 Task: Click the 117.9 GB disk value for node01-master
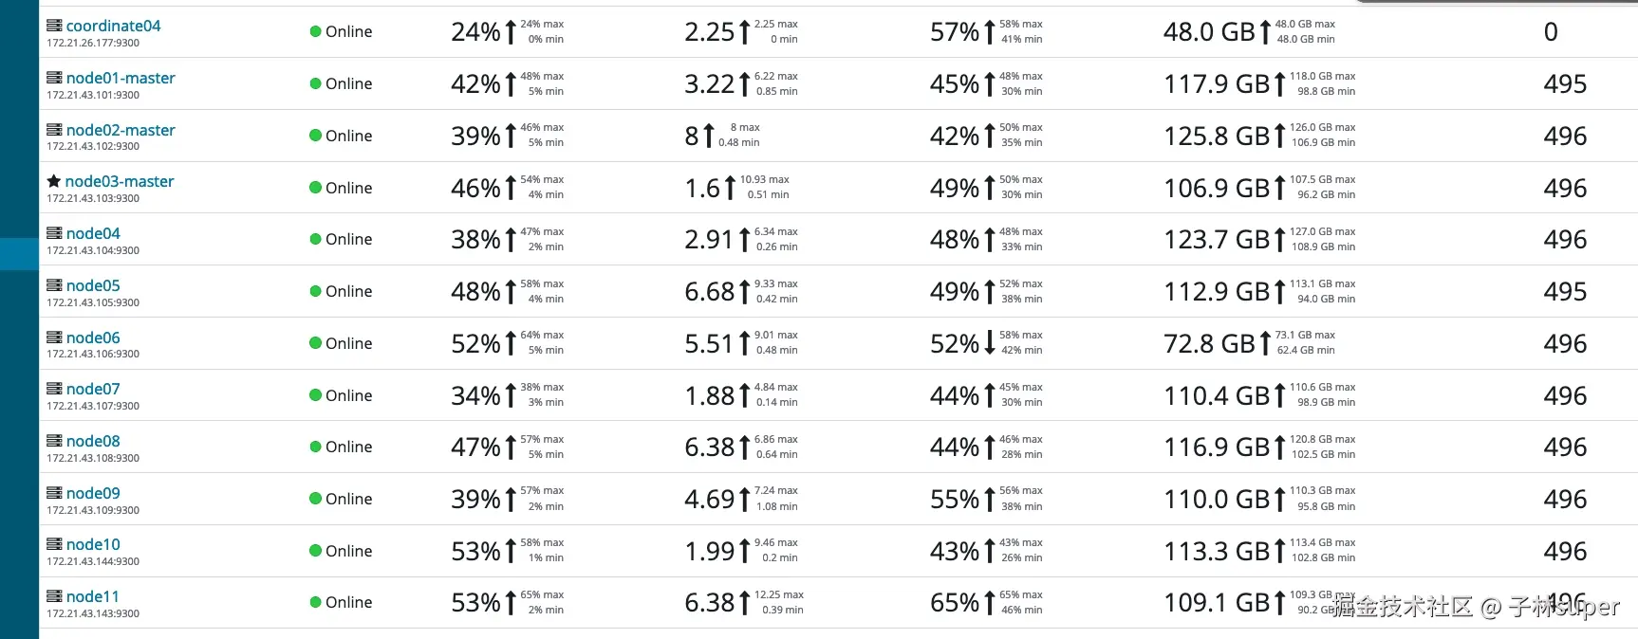click(x=1217, y=84)
